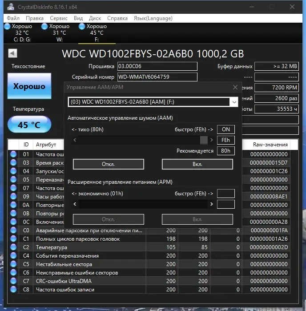Viewport: 306px width, 311px height.
Task: Click the AAM slider thumb
Action: [204, 140]
